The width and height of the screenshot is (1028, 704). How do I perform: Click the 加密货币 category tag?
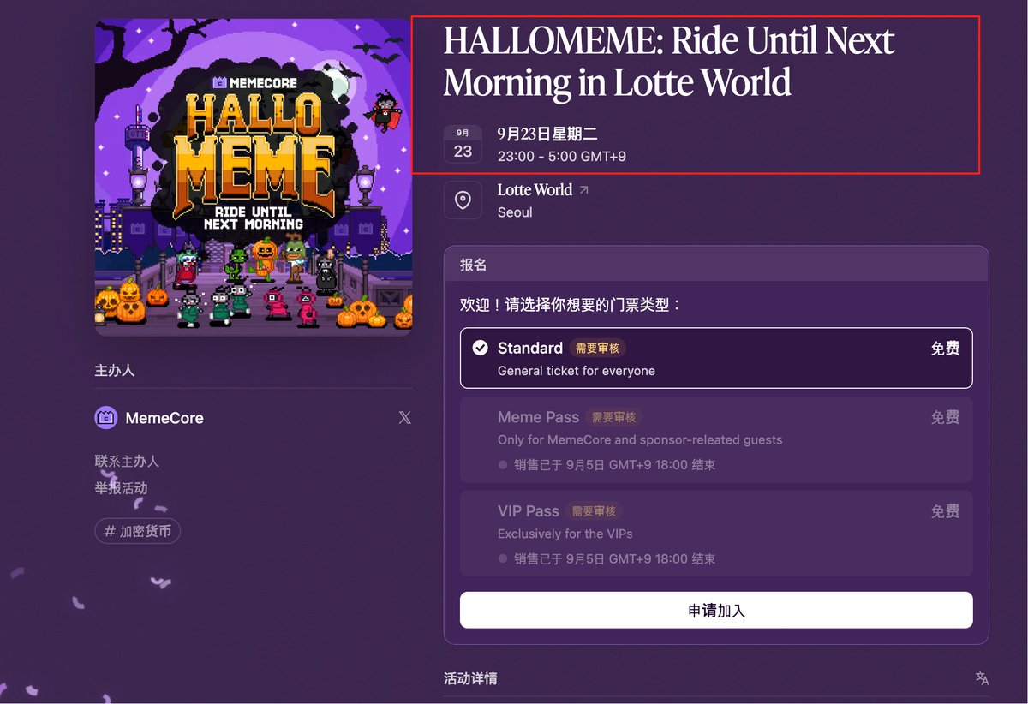tap(137, 531)
